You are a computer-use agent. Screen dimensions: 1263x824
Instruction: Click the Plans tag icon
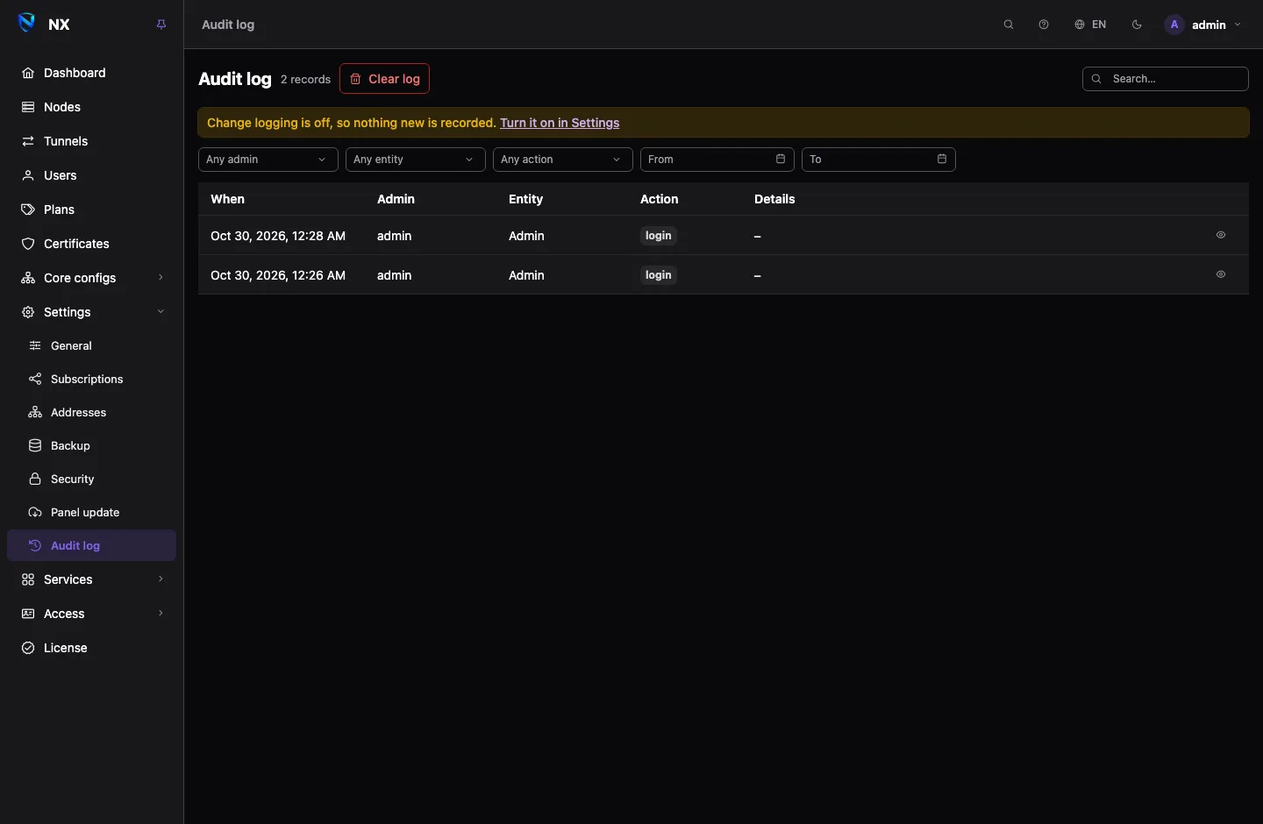[x=28, y=210]
